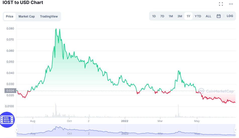Open the calendar date range picker
The height and width of the screenshot is (138, 239).
(x=219, y=16)
